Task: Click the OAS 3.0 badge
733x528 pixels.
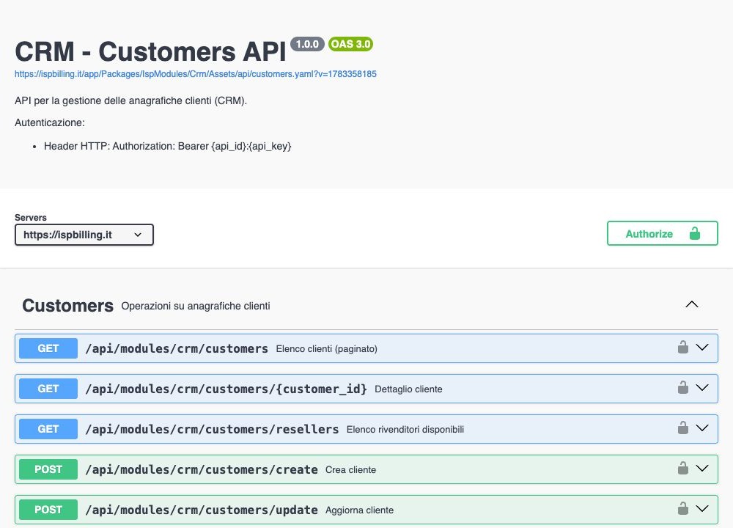Action: coord(350,44)
